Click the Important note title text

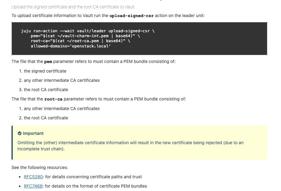pyautogui.click(x=33, y=133)
